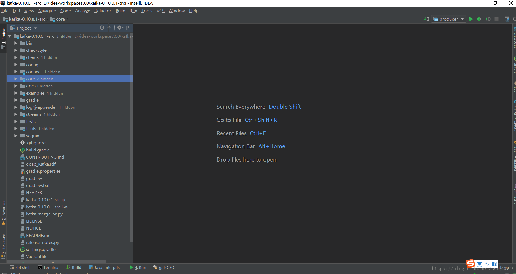The width and height of the screenshot is (516, 274).
Task: Select the checkstyle folder
Action: point(36,50)
